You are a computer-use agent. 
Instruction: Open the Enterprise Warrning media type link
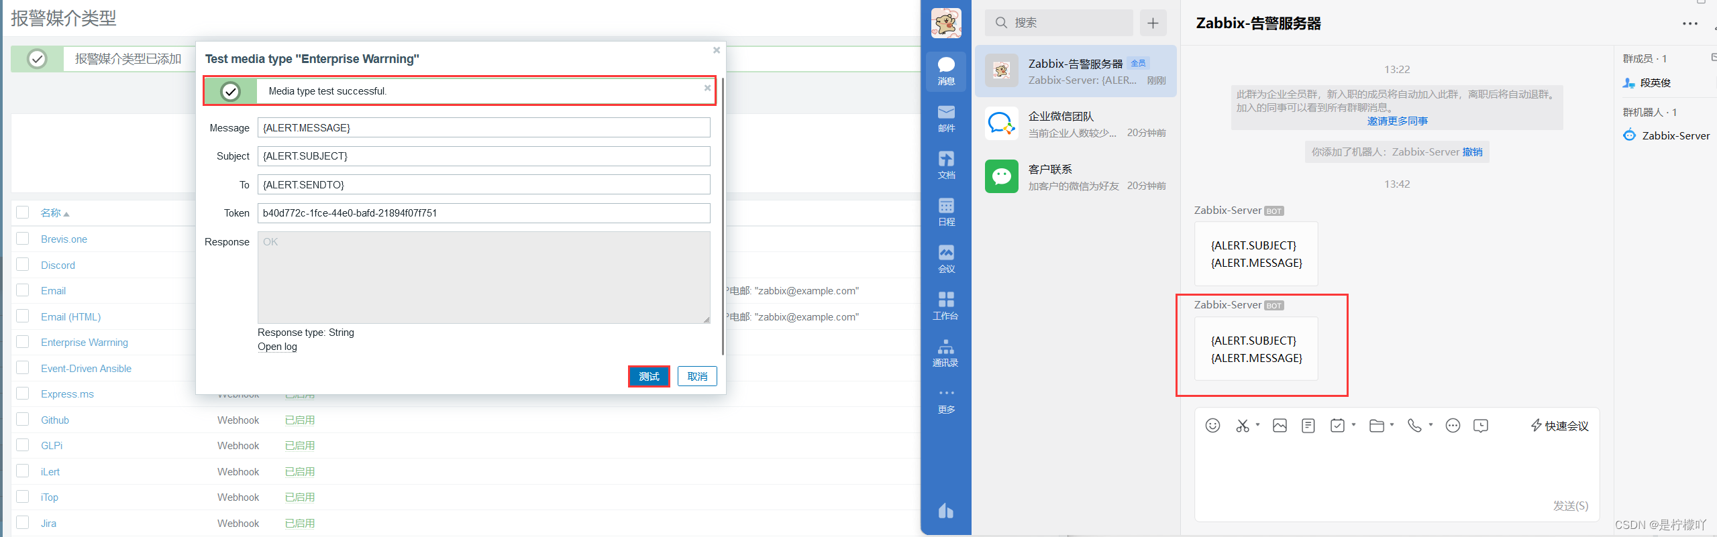85,342
